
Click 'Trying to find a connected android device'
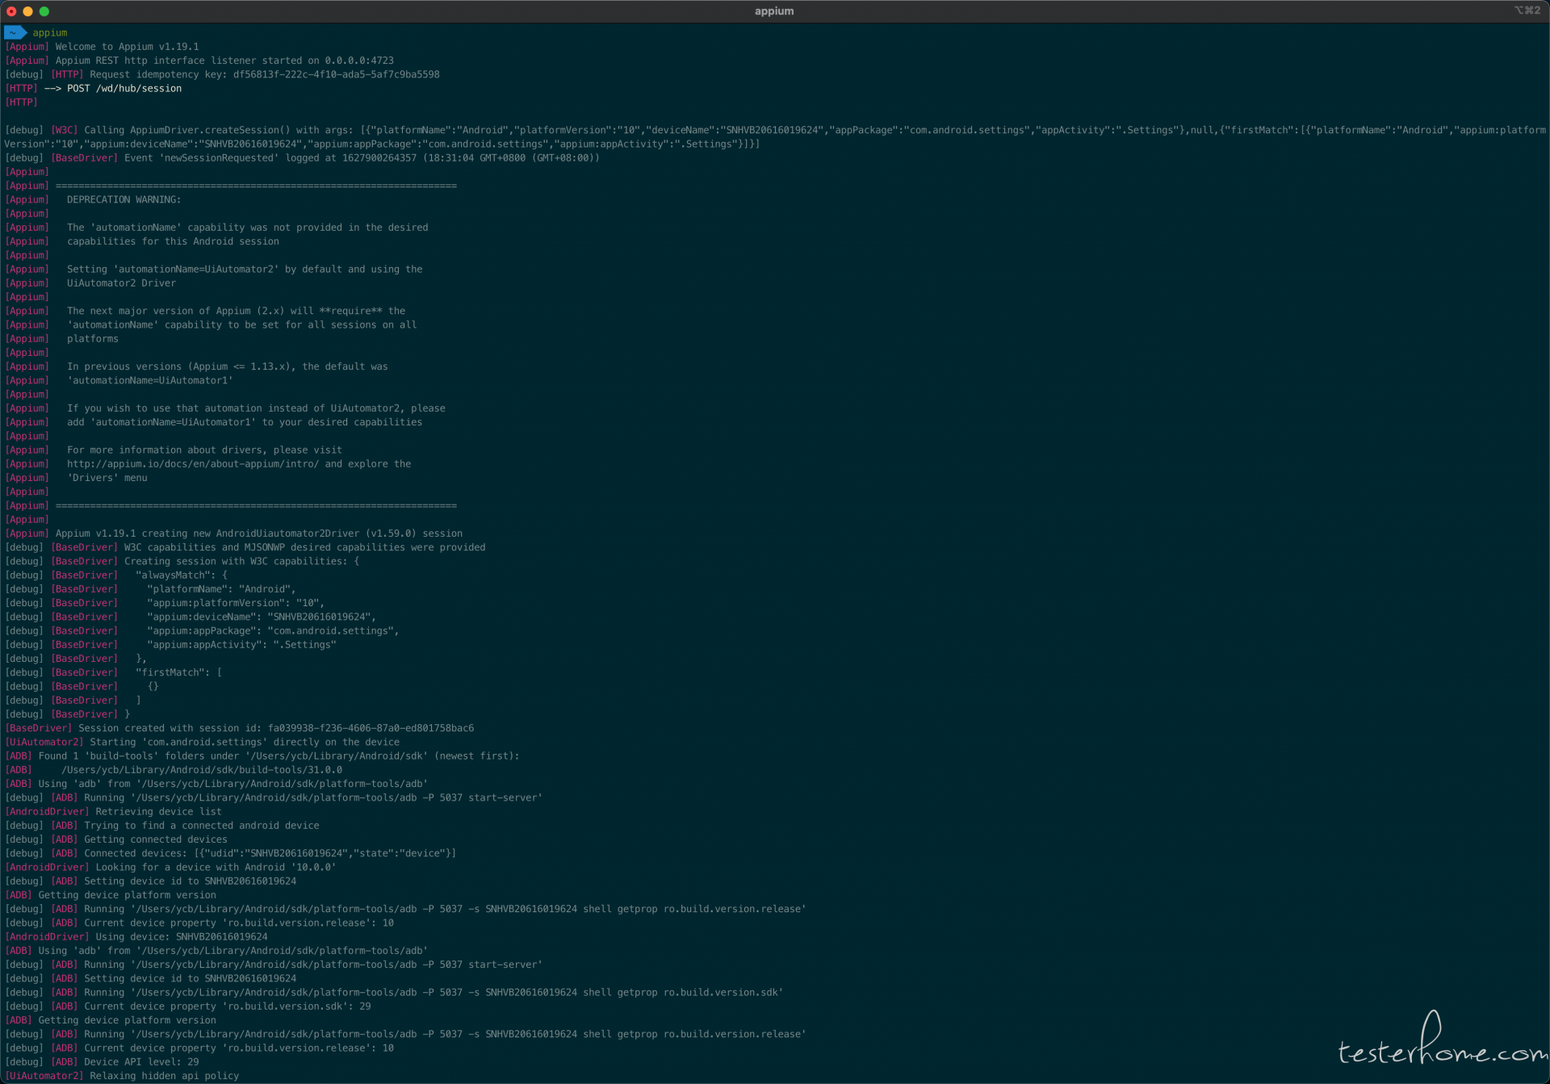202,826
